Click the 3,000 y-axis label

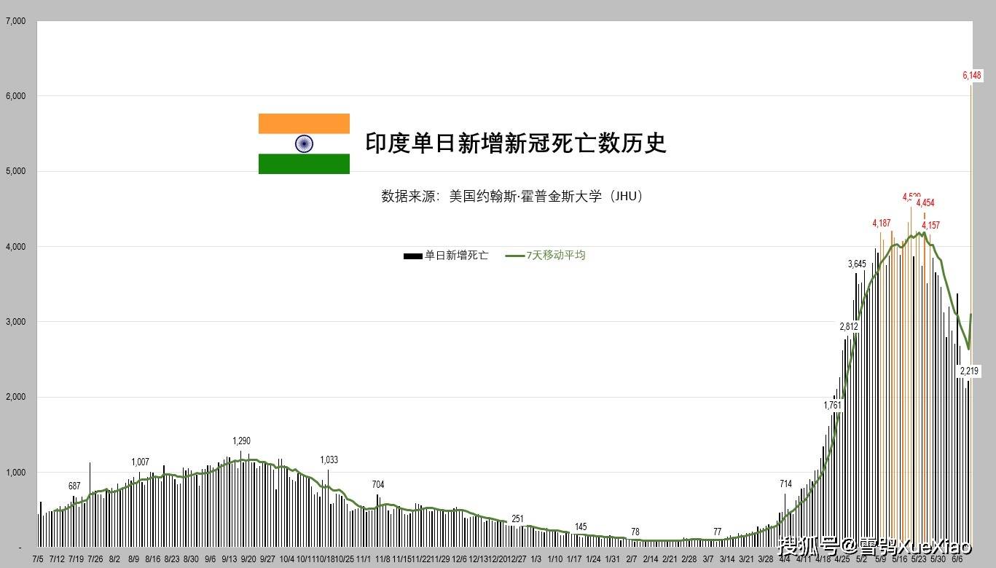pos(15,322)
